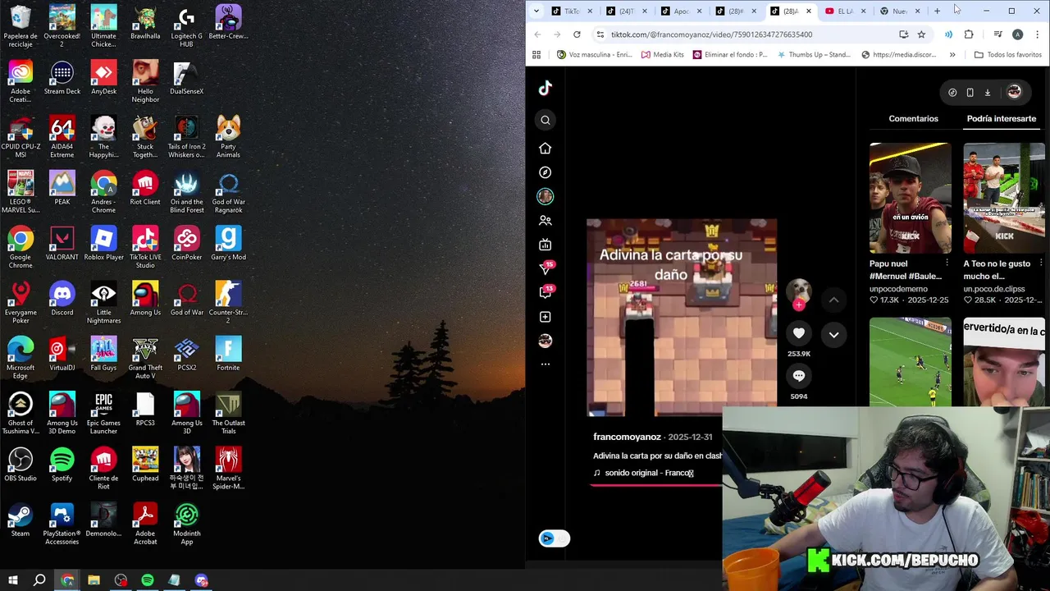
Task: Open unpocodememo creator link
Action: (898, 289)
